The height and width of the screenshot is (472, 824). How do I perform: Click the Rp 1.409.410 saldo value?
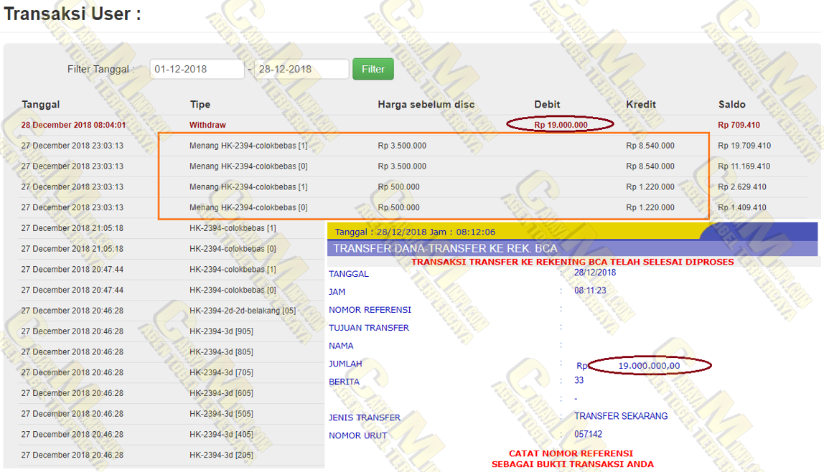(742, 207)
